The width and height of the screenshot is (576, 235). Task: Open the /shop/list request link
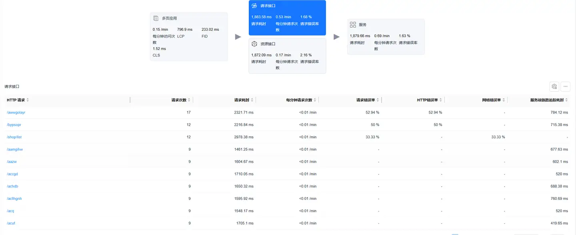pyautogui.click(x=14, y=137)
